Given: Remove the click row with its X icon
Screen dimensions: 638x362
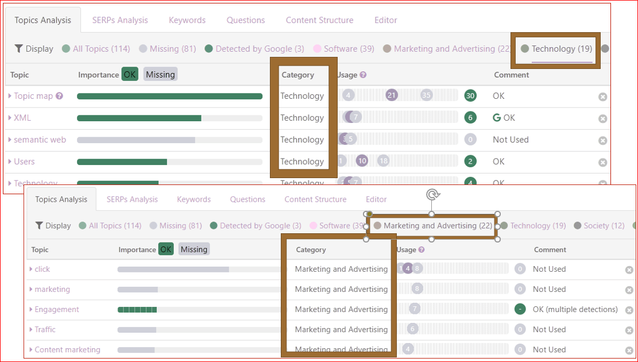Looking at the screenshot, I should click(629, 270).
